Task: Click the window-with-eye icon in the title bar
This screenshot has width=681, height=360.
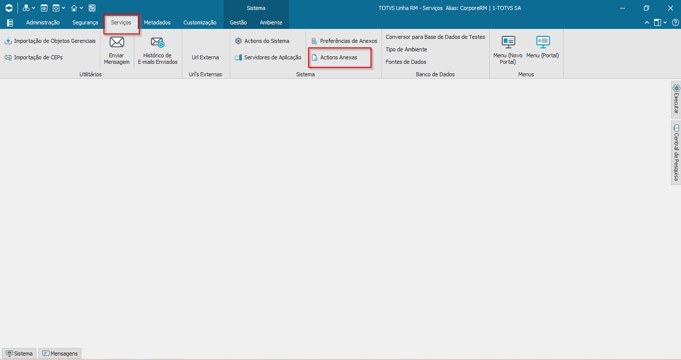Action: (44, 8)
